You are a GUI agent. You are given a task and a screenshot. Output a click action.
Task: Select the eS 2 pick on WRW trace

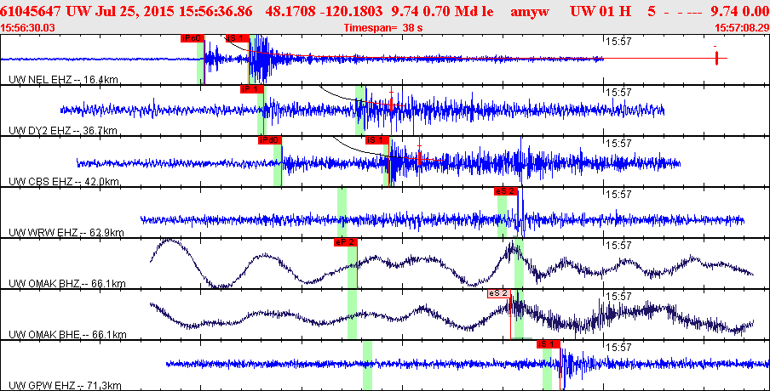tap(505, 191)
